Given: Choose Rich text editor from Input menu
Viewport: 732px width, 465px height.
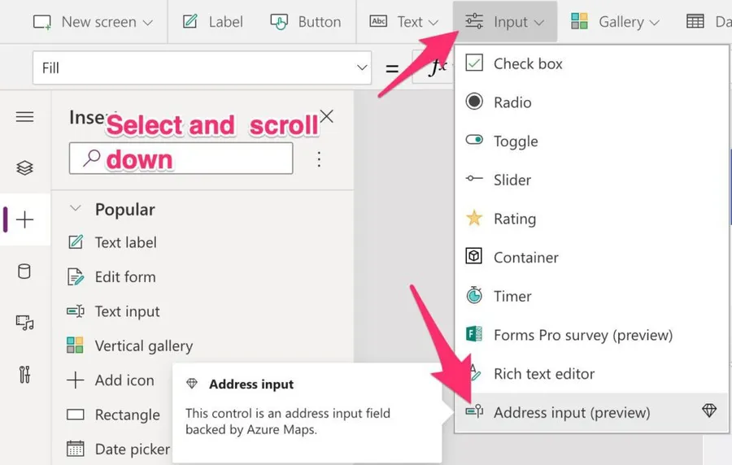Looking at the screenshot, I should pos(543,374).
